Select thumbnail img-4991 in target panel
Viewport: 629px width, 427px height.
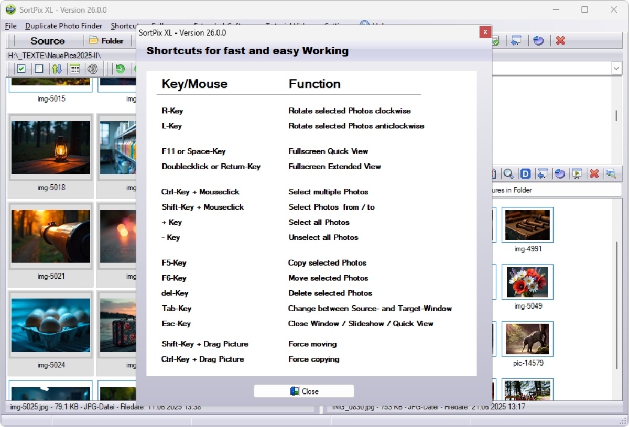pyautogui.click(x=527, y=225)
